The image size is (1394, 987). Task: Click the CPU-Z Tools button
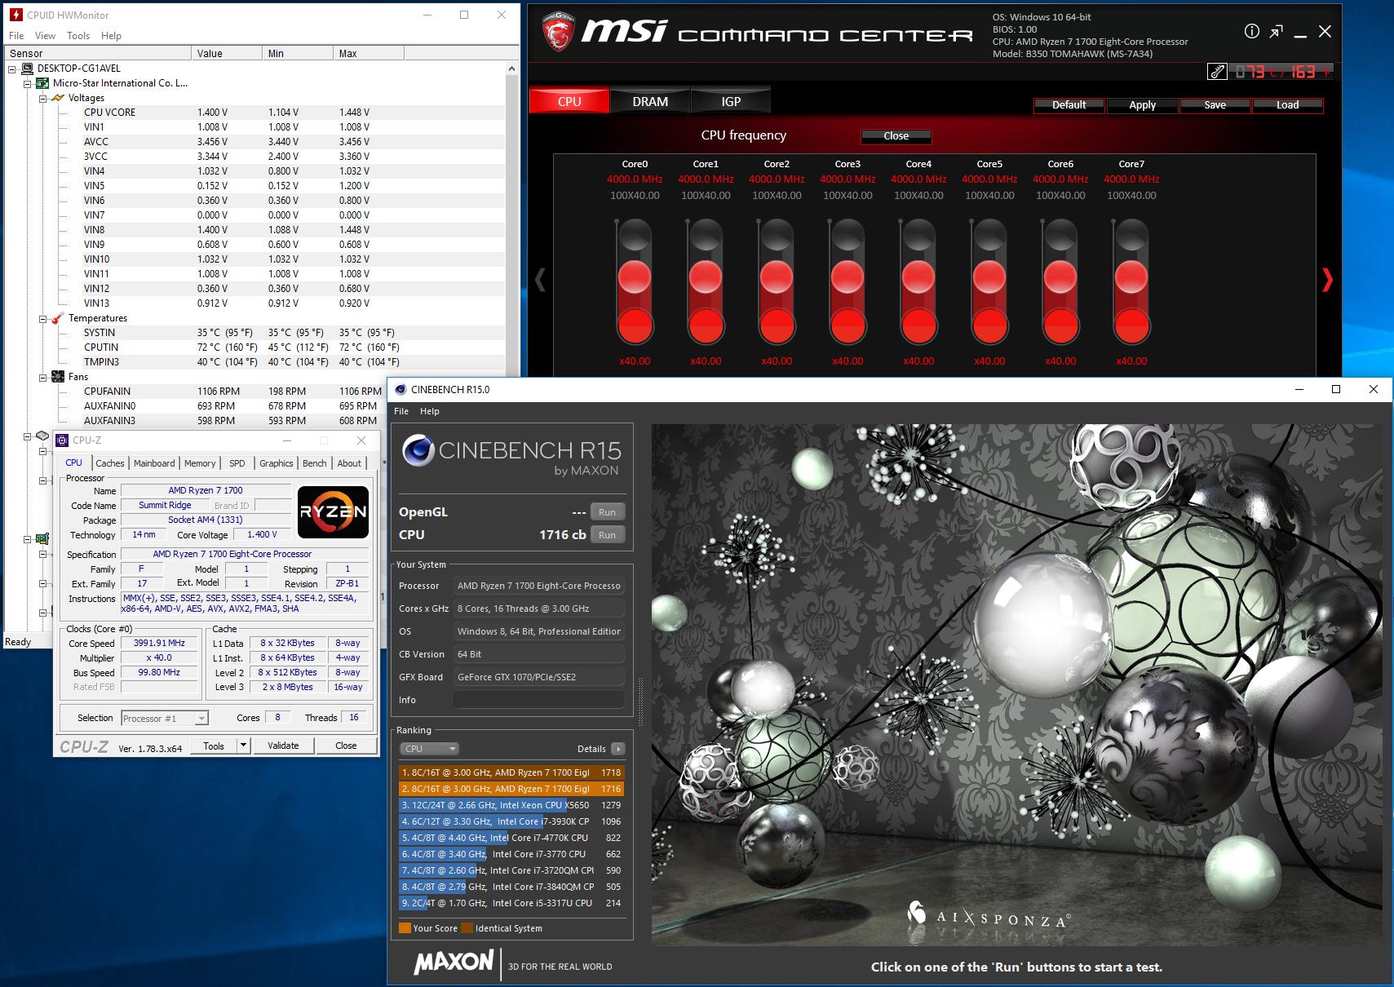click(x=214, y=746)
